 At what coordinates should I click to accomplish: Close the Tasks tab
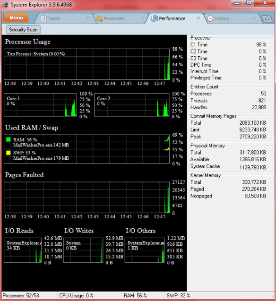(87, 18)
